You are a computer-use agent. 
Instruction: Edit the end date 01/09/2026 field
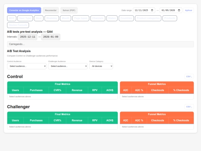[171, 10]
